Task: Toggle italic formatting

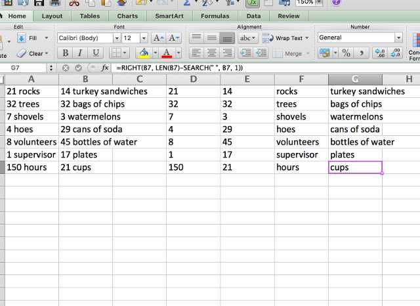Action: point(80,53)
